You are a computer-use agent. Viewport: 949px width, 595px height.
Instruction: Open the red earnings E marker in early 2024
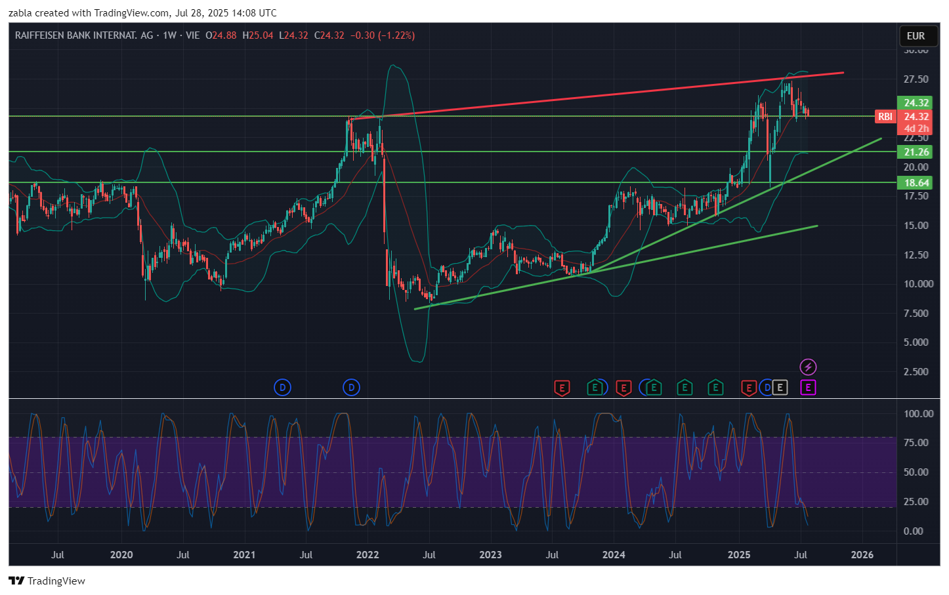(x=623, y=388)
